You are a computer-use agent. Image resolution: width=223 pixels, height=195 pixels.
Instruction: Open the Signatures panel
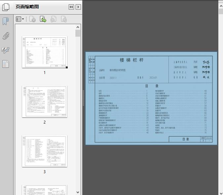pos(6,50)
